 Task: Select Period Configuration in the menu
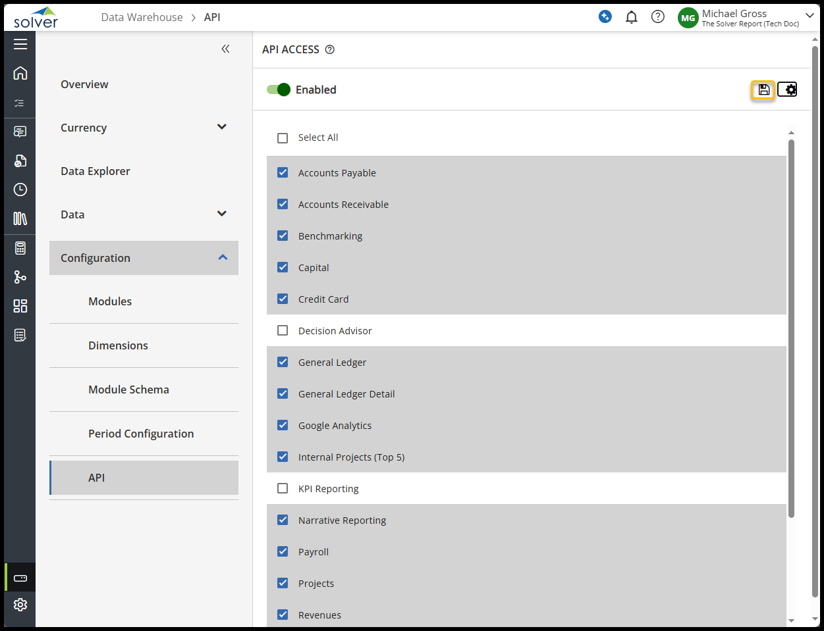click(141, 434)
